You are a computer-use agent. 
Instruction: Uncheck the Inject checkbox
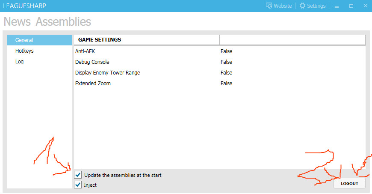(x=78, y=185)
